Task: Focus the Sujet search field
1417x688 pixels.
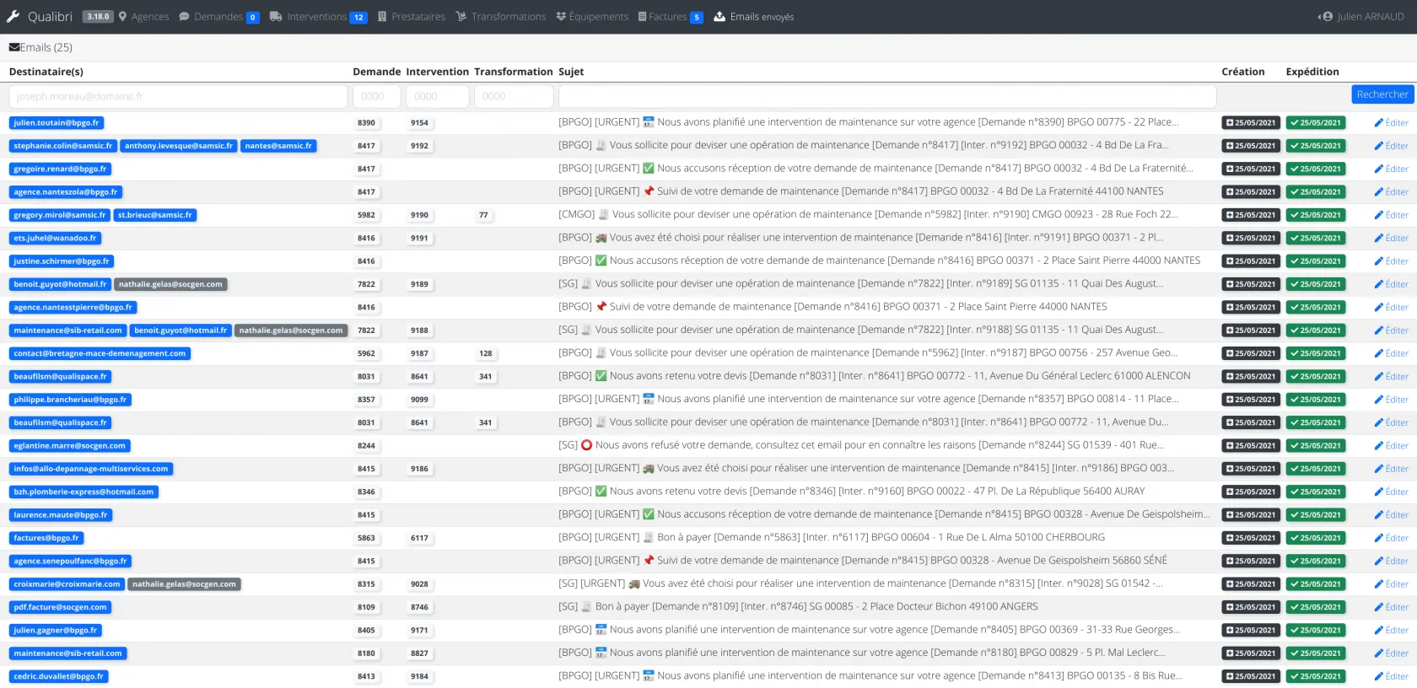Action: click(886, 97)
